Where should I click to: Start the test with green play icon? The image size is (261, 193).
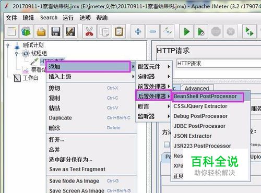186,32
